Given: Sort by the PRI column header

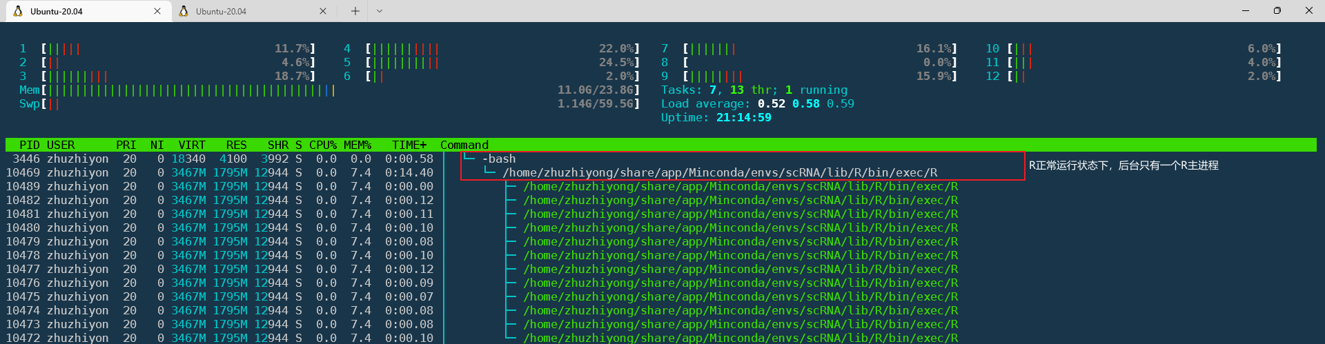Looking at the screenshot, I should pos(126,145).
